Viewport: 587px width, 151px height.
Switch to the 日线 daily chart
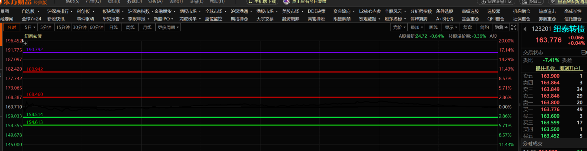(114, 27)
